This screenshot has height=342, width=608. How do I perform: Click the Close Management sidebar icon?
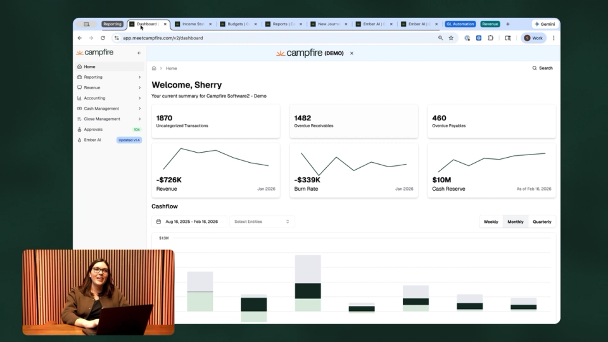80,119
